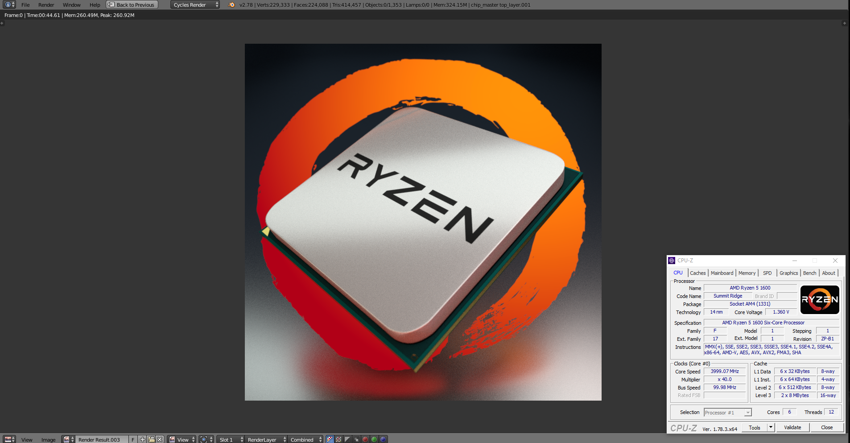Click the rendered Ryzen chip image
This screenshot has height=443, width=850.
coord(423,222)
